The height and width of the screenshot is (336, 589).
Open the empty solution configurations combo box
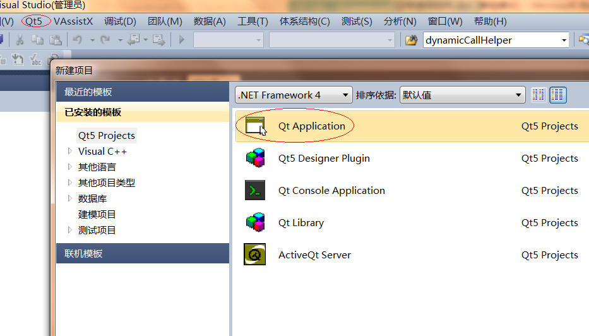229,40
